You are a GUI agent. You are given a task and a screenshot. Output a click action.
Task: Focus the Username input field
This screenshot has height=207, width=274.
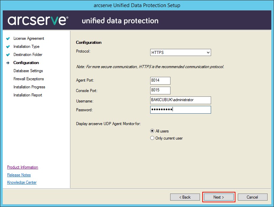pos(181,100)
